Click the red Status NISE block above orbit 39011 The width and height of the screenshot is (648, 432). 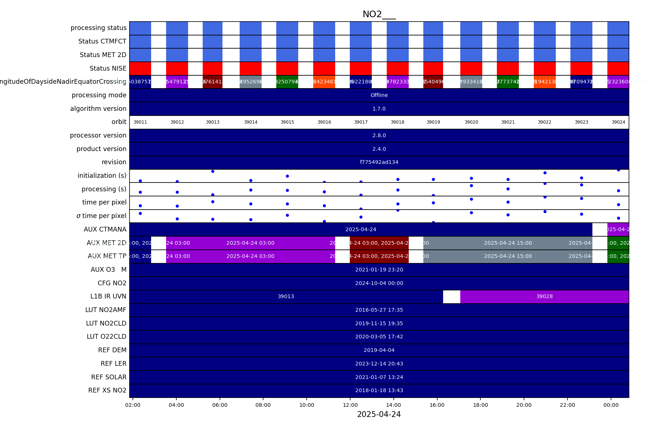click(140, 68)
